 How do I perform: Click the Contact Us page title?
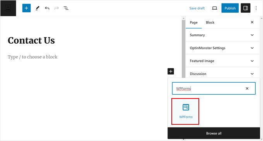point(31,40)
